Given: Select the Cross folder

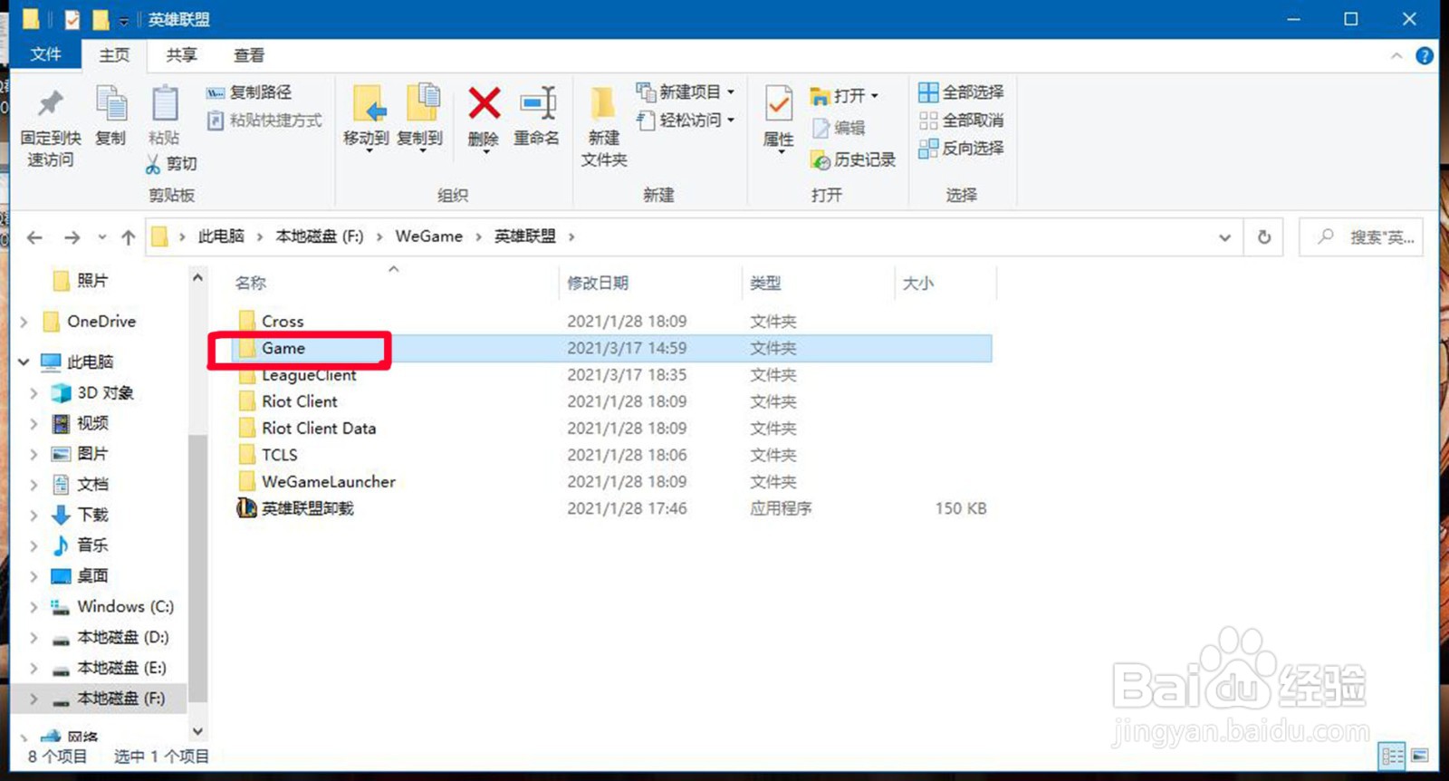Looking at the screenshot, I should point(283,322).
